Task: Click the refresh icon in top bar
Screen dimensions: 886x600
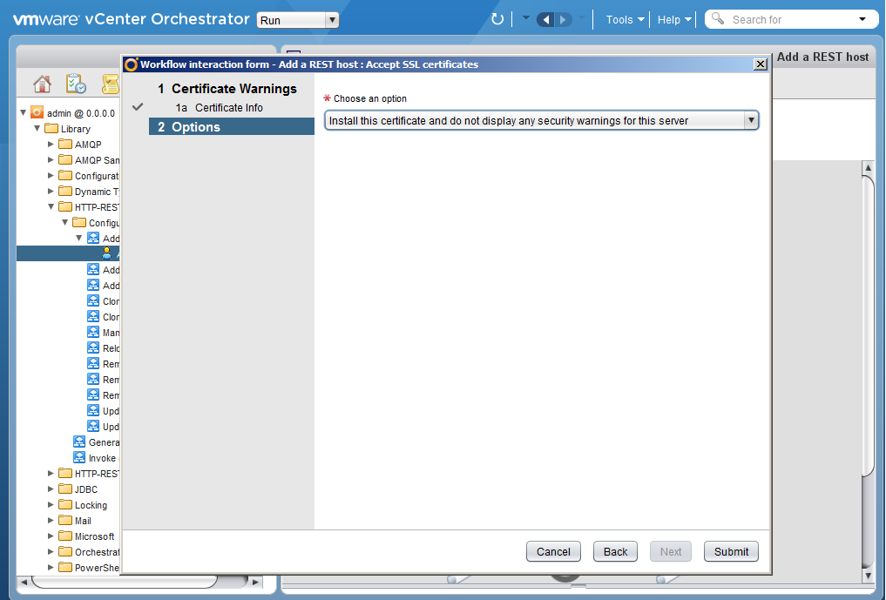Action: point(497,19)
